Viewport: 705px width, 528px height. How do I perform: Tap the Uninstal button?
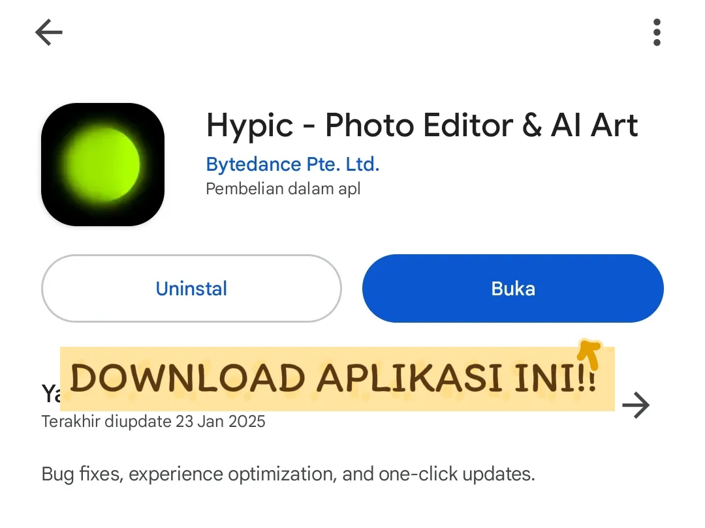(x=191, y=288)
